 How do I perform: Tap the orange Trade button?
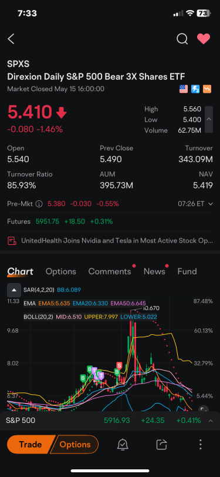click(x=29, y=445)
